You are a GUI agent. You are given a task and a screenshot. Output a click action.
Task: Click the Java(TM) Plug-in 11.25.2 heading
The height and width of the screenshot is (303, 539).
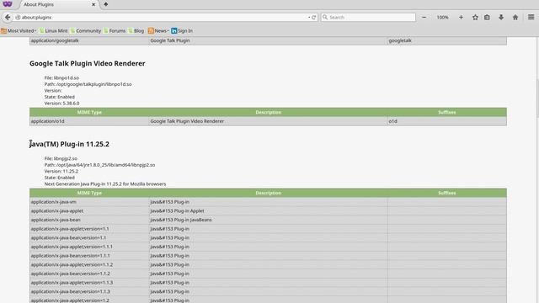tap(69, 144)
